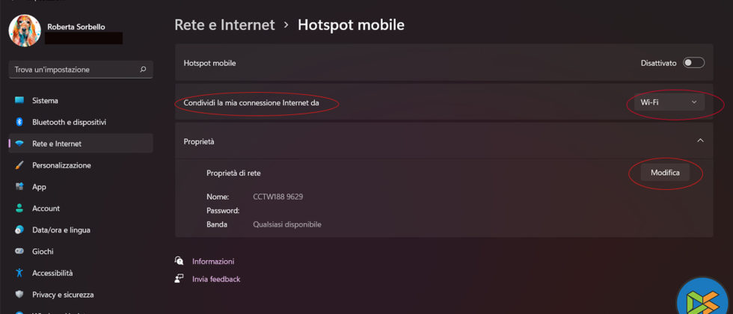Collapse the Proprietà section chevron
Screen dimensions: 733x314
pos(700,141)
